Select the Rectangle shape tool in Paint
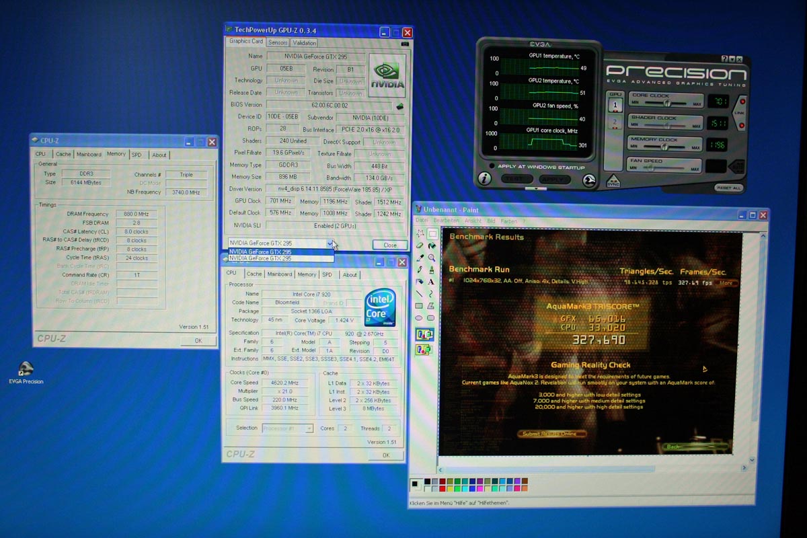This screenshot has height=538, width=807. point(419,306)
